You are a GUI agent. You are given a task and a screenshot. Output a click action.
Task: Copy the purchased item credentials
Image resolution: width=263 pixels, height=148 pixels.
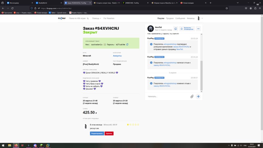127,45
